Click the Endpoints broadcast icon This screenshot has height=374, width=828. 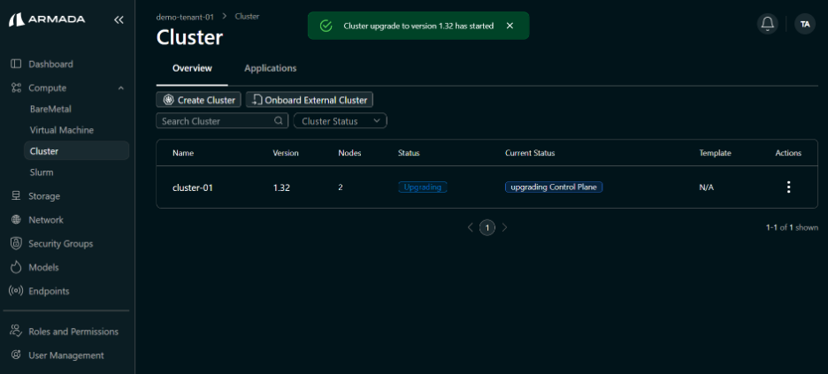(x=16, y=291)
